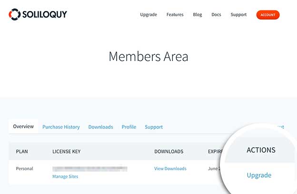
Task: Click the PLAN column header
Action: click(x=22, y=151)
